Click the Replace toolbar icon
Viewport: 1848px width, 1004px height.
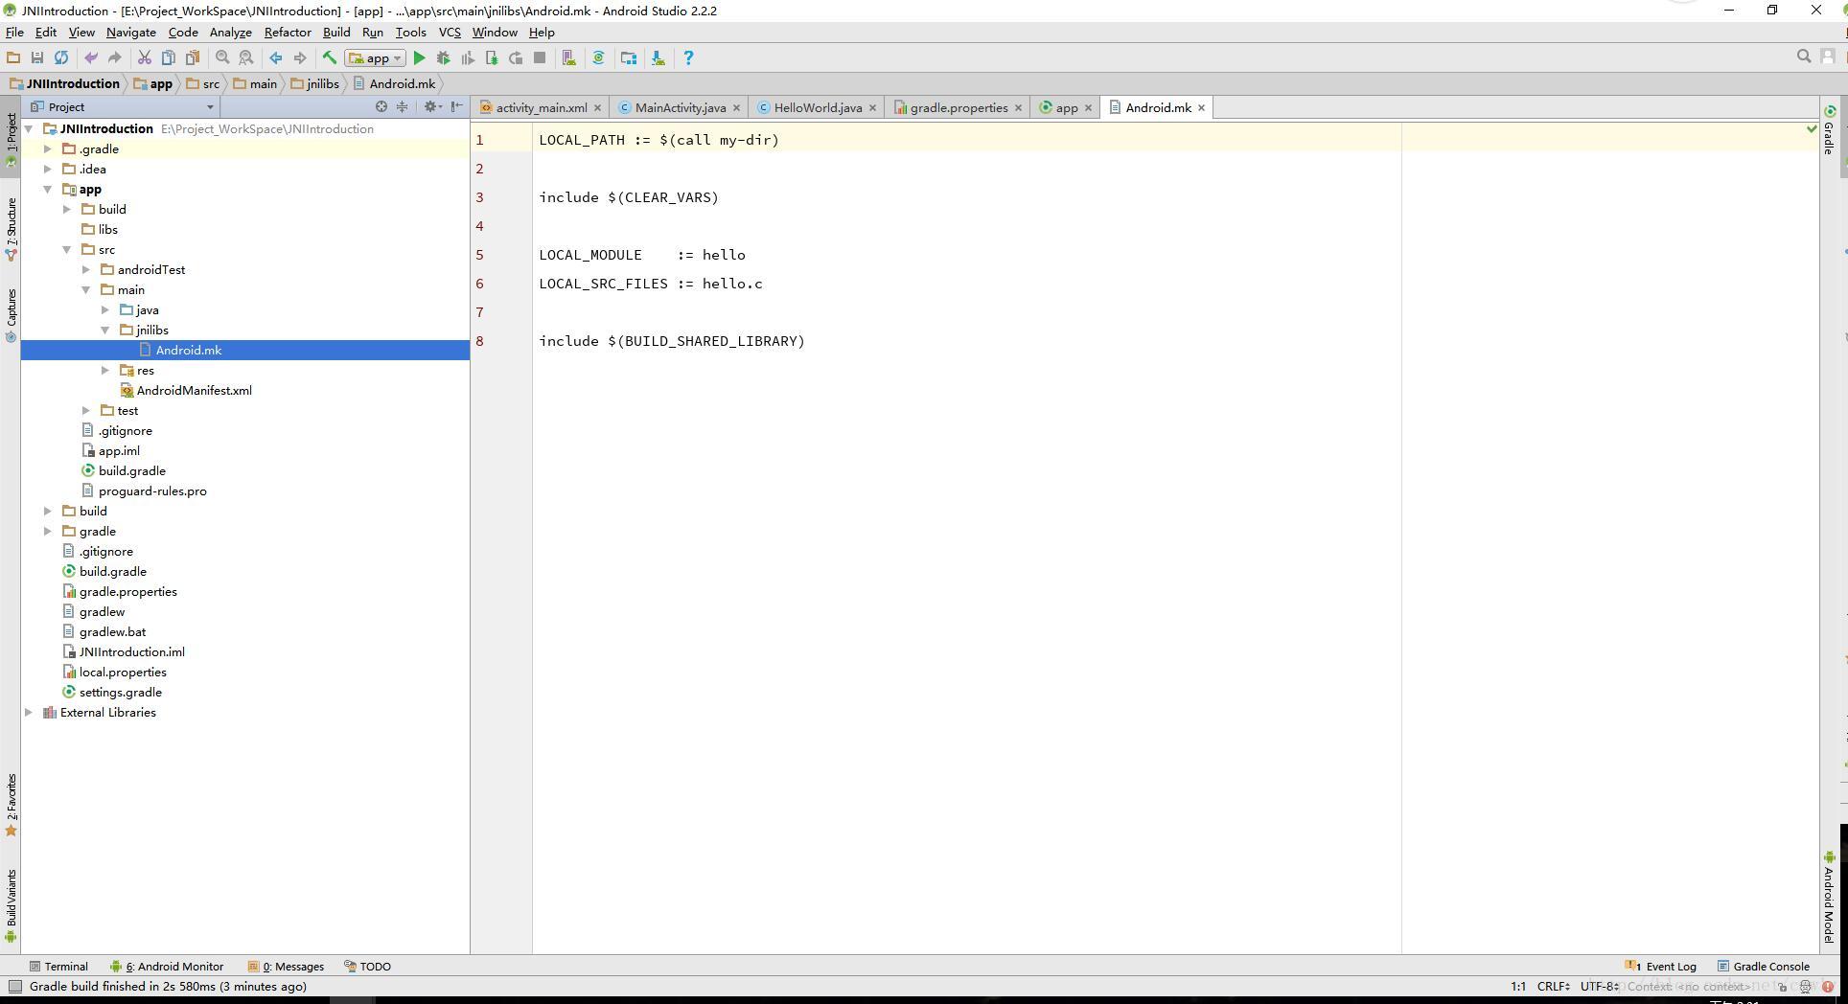click(246, 57)
